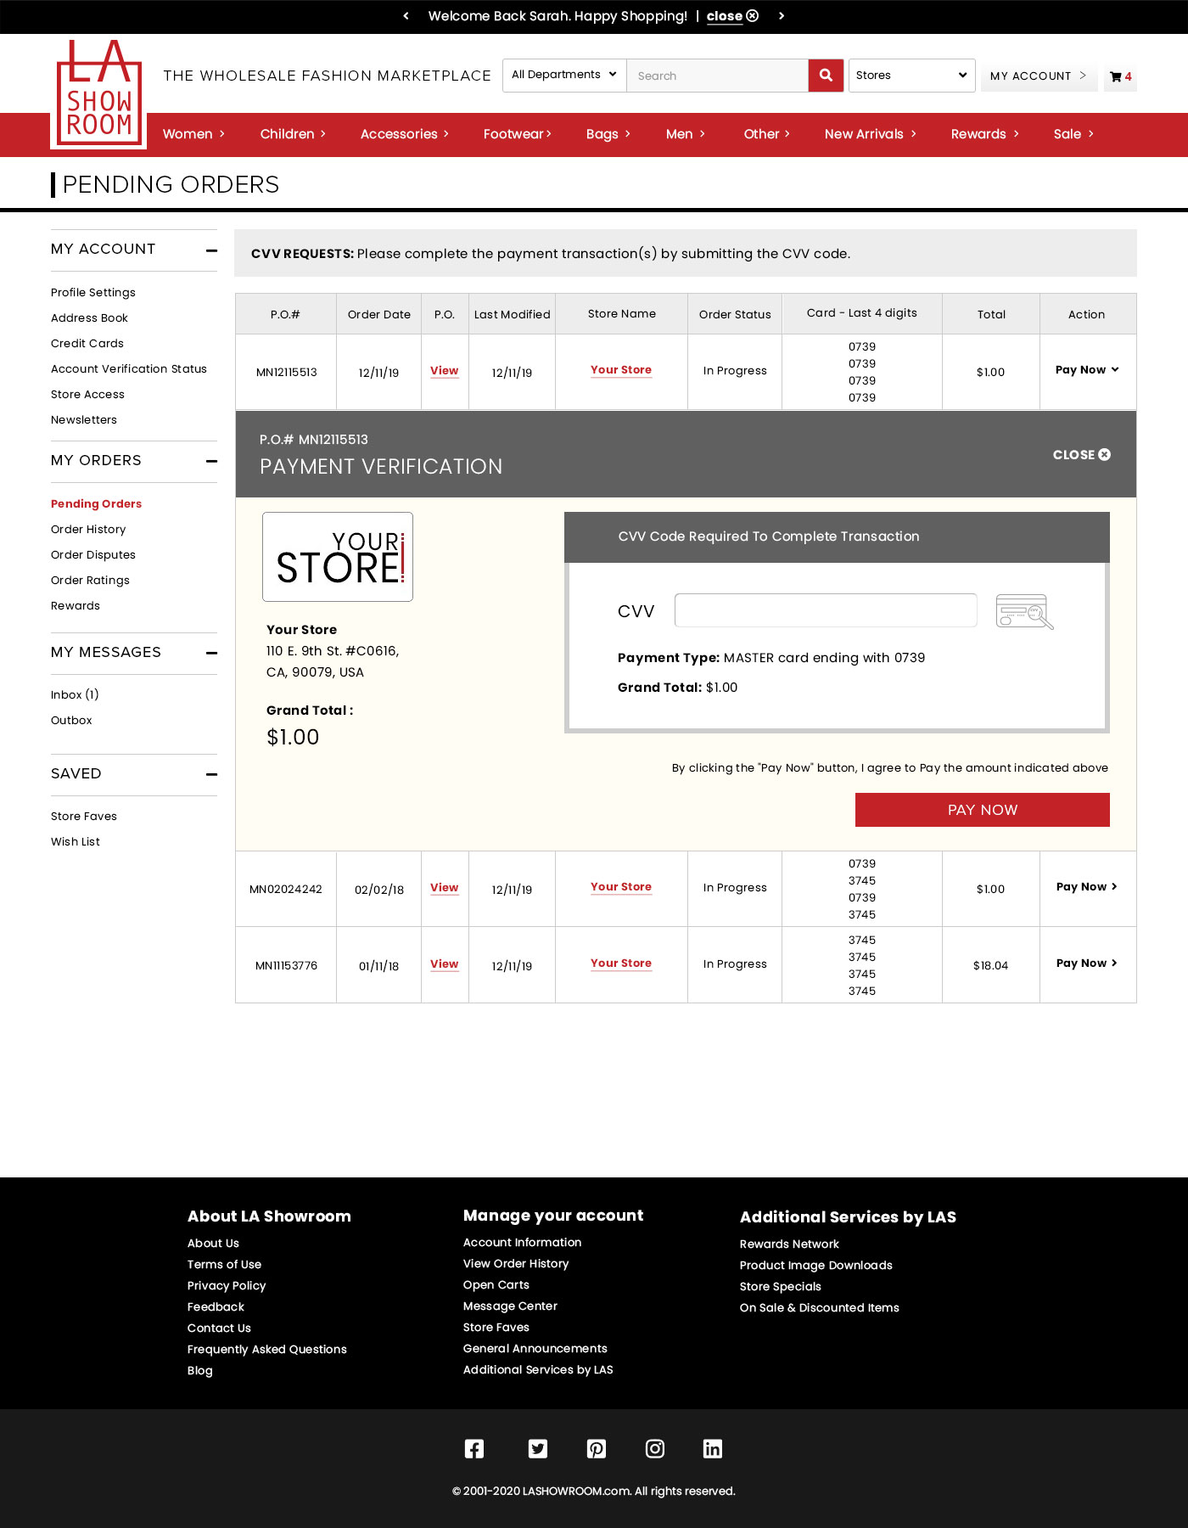Click into the CVV input field
This screenshot has width=1188, height=1528.
coord(825,610)
